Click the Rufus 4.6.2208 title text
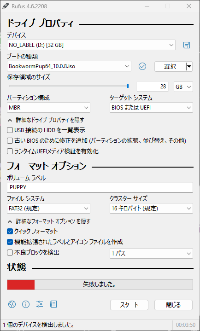The height and width of the screenshot is (331, 200). pos(28,6)
